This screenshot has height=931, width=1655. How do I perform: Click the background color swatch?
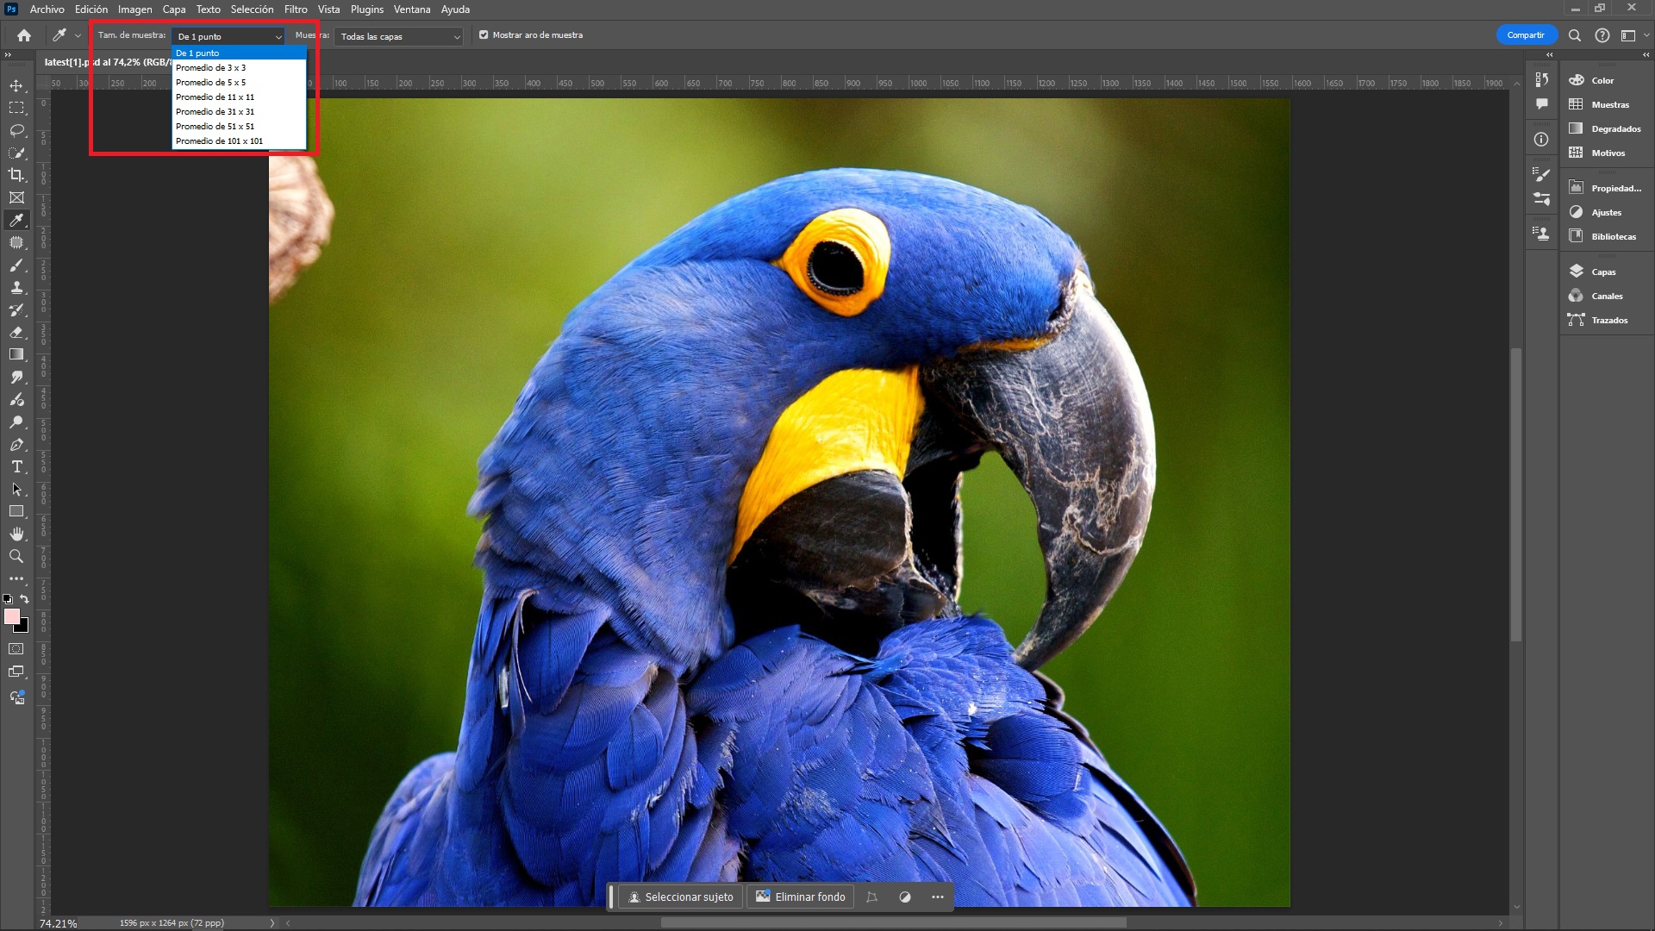point(23,628)
